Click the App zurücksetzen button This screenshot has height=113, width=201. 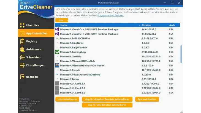pos(147,99)
